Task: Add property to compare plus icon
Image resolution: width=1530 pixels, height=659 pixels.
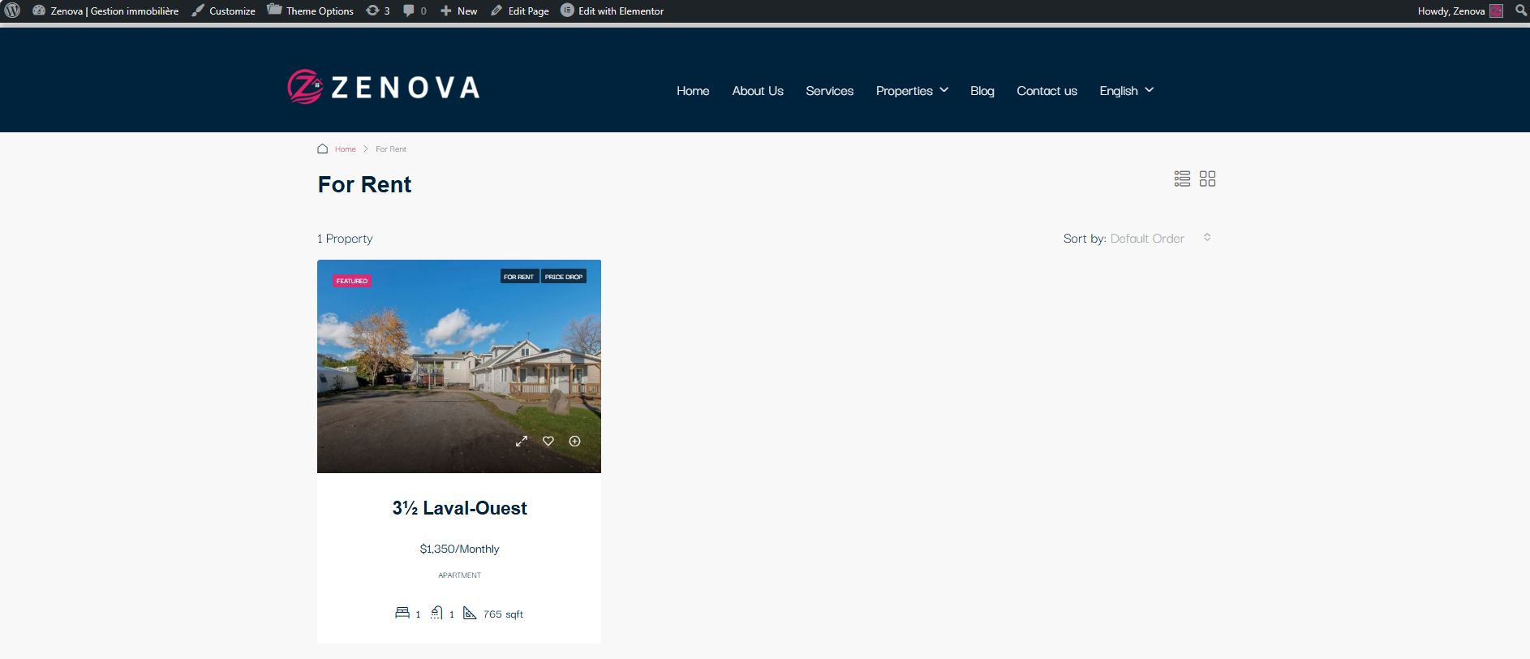Action: click(574, 441)
